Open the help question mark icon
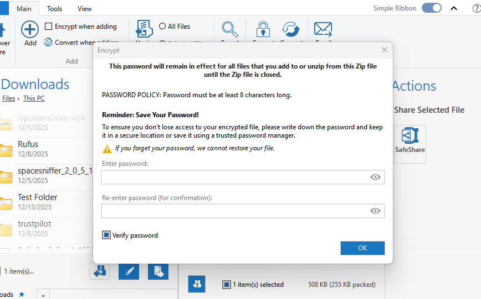Viewport: 481px width, 299px height. pyautogui.click(x=476, y=8)
